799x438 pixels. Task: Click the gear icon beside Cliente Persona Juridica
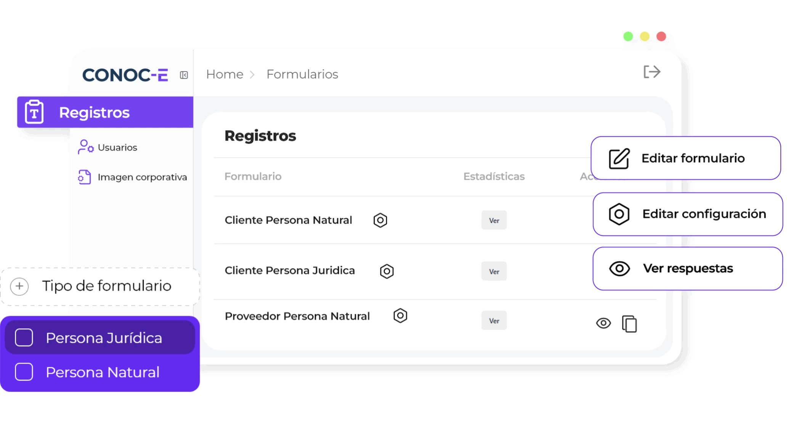point(386,271)
